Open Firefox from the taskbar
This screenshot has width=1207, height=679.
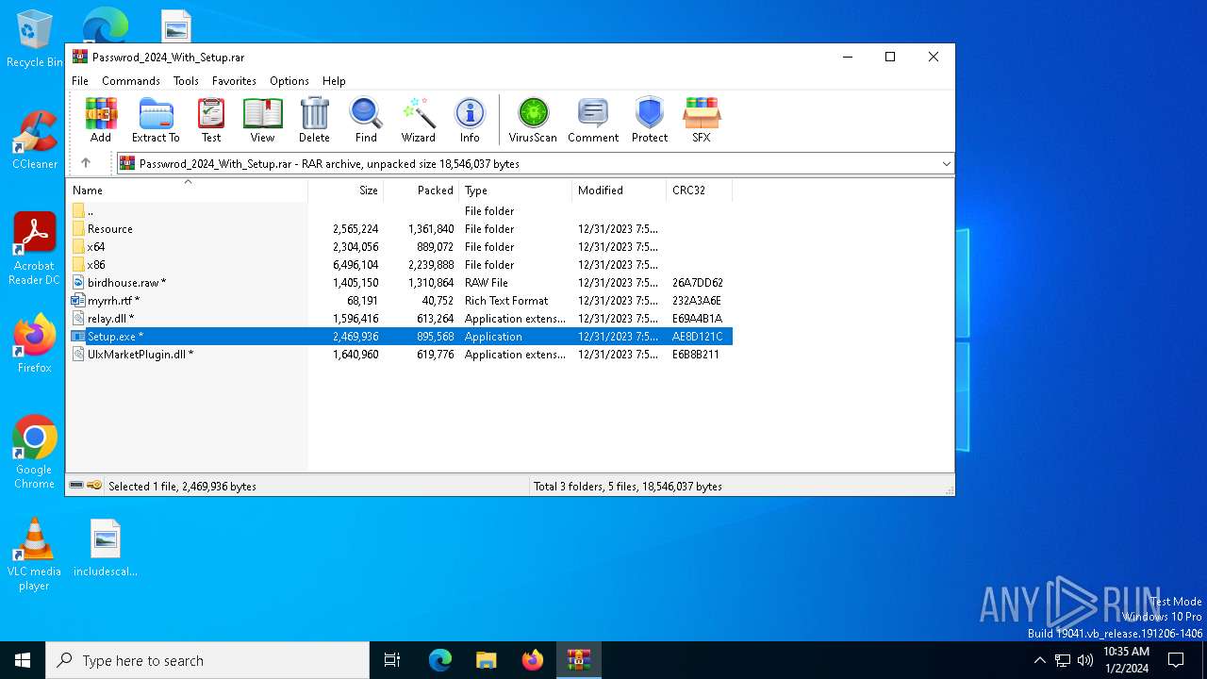533,660
